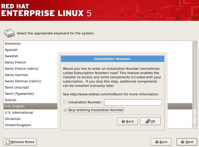The image size is (199, 147).
Task: Click the bottom Back button arrow icon
Action: (156, 142)
